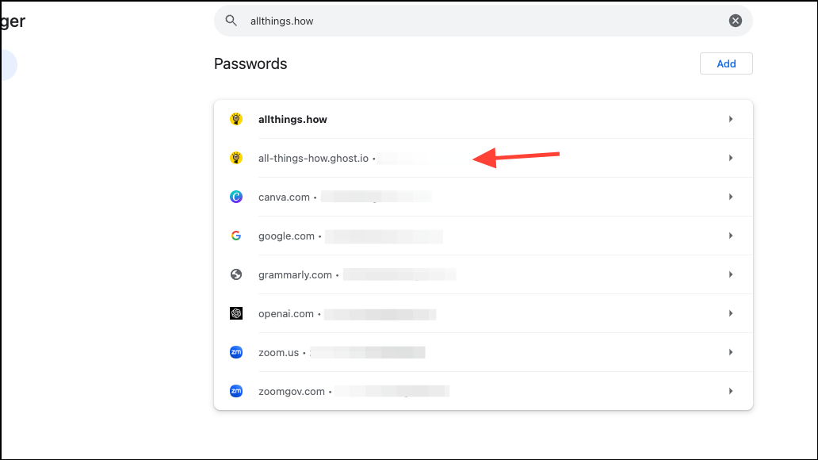
Task: Click the Passwords section heading
Action: coord(250,63)
